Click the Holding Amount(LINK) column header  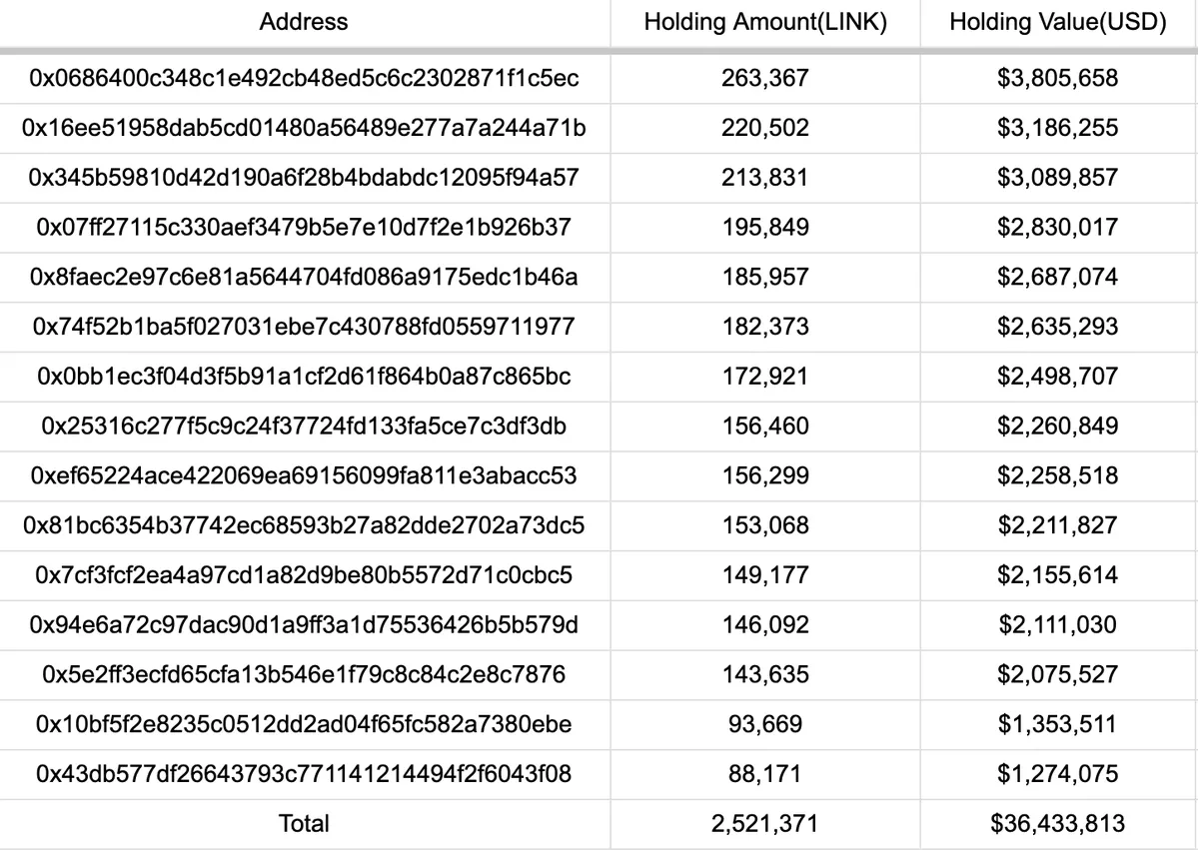tap(765, 22)
